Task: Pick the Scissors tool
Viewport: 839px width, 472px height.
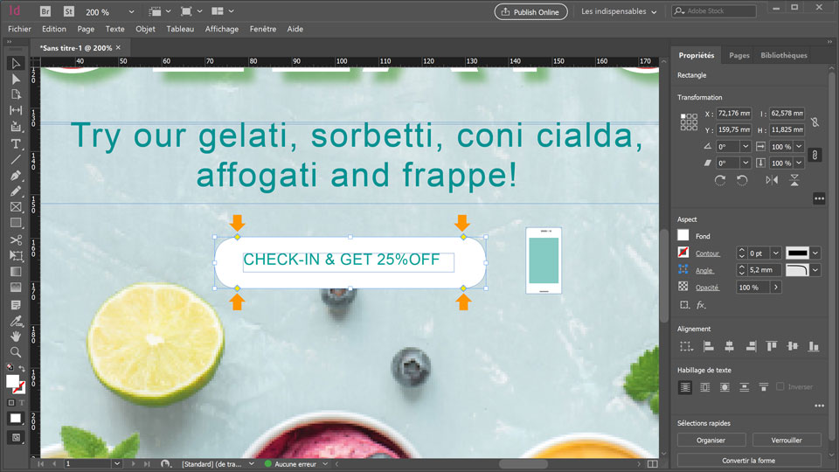Action: coord(16,239)
